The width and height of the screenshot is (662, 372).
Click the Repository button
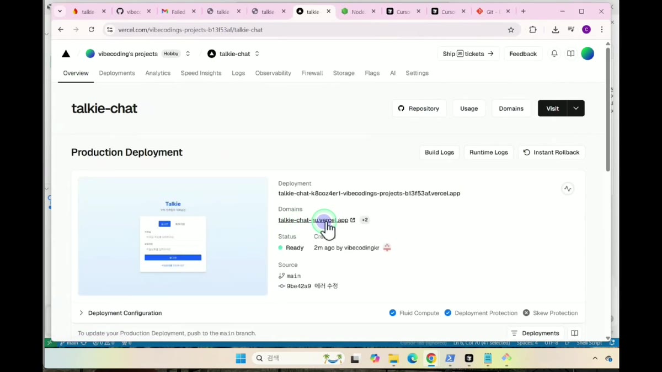(x=419, y=109)
